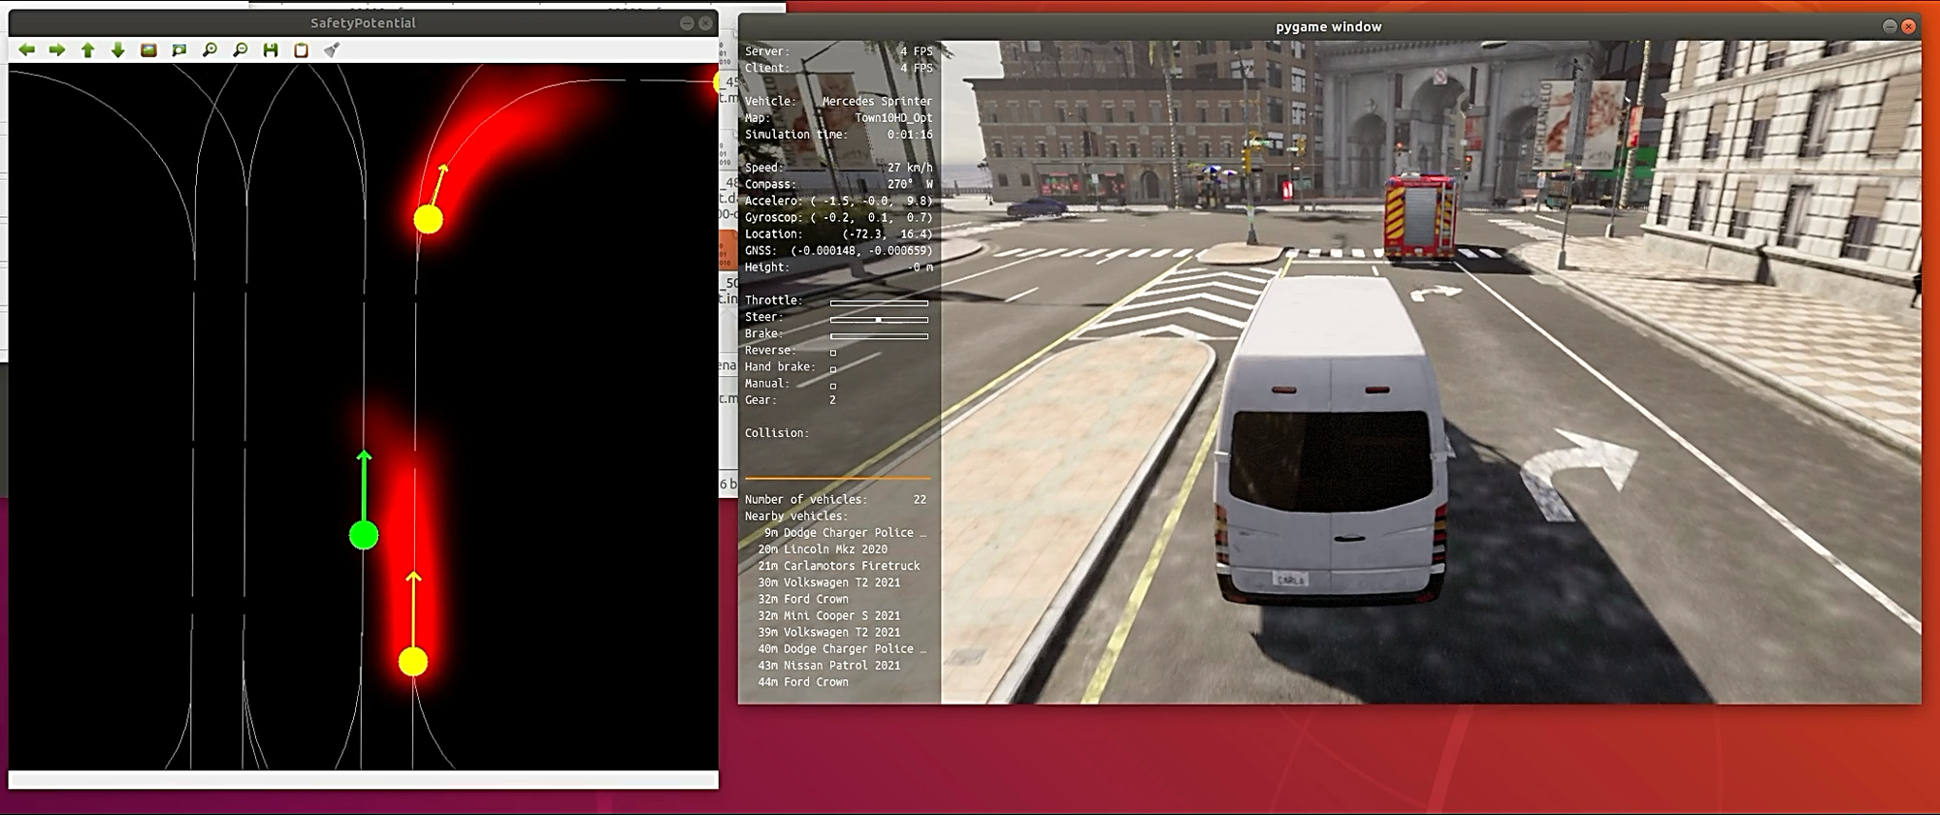Click the Client FPS readout
This screenshot has width=1940, height=815.
coord(838,68)
